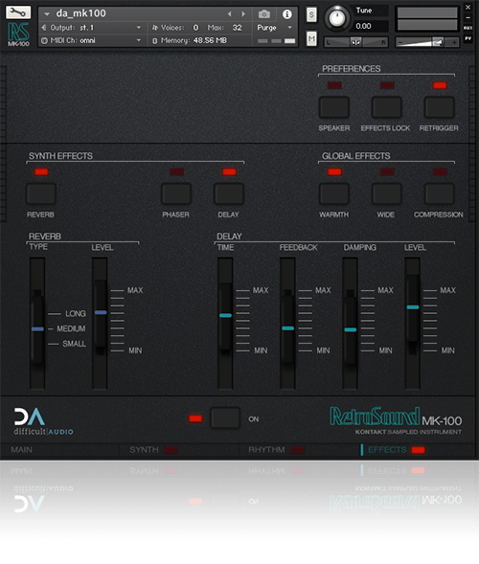The image size is (479, 564).
Task: Open the wrench instrument edit icon
Action: 18,12
